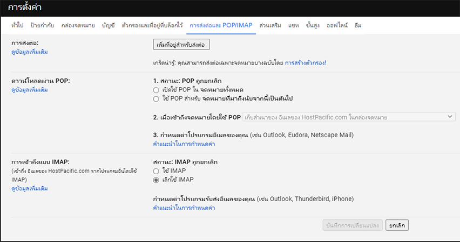Open IMAP คำแนะนำในการกำหนดค่า link

tap(184, 208)
